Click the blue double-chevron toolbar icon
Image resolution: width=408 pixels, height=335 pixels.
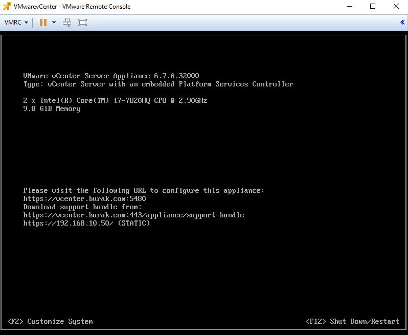tap(402, 23)
